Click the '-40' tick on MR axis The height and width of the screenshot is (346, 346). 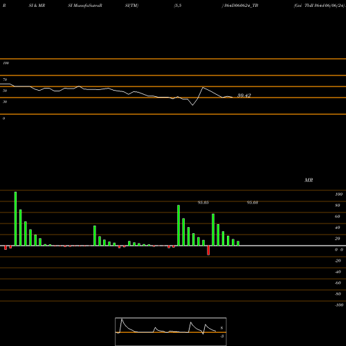pos(338,272)
